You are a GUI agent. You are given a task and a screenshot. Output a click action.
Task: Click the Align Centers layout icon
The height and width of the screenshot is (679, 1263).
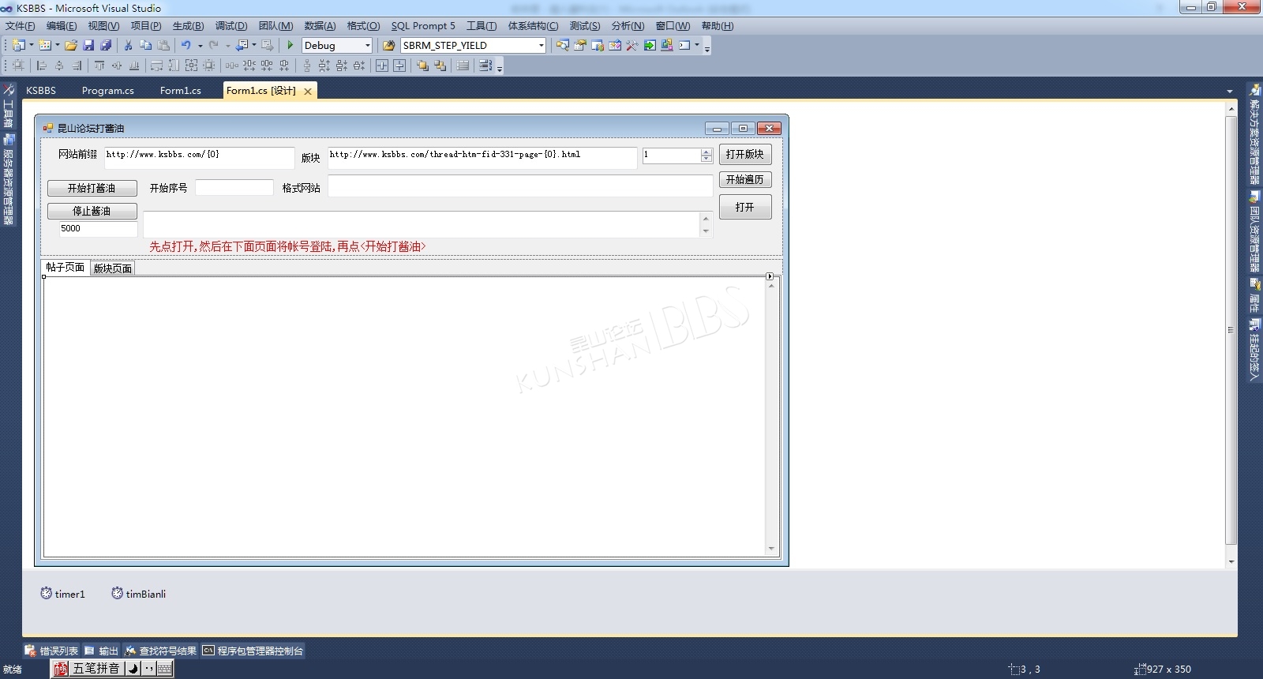tap(59, 66)
